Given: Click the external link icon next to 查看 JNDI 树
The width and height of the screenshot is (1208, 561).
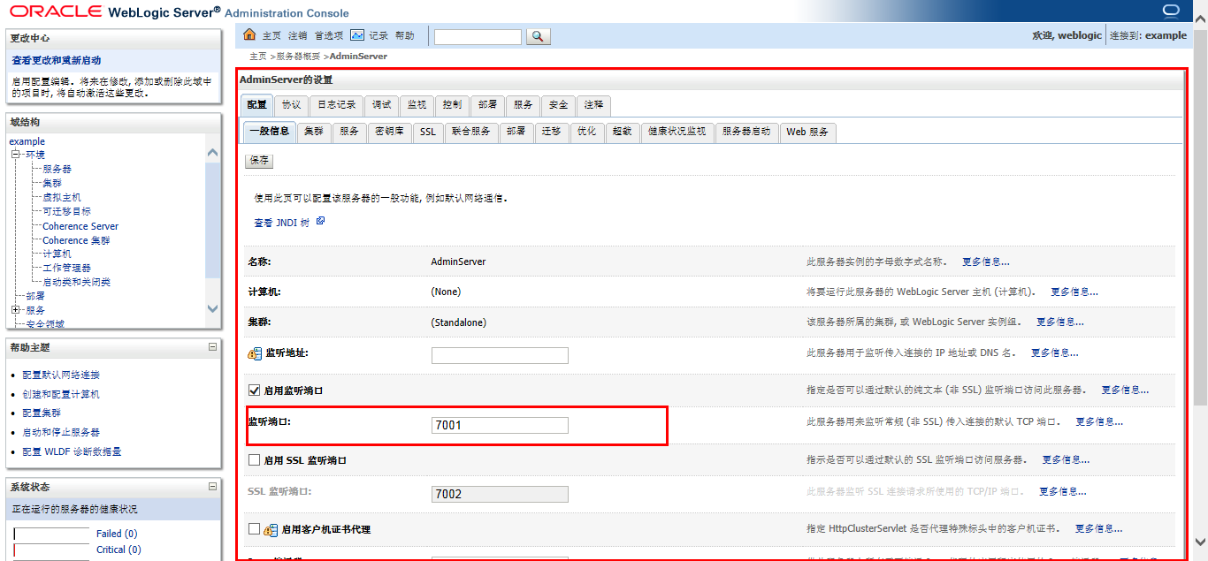Looking at the screenshot, I should [320, 221].
